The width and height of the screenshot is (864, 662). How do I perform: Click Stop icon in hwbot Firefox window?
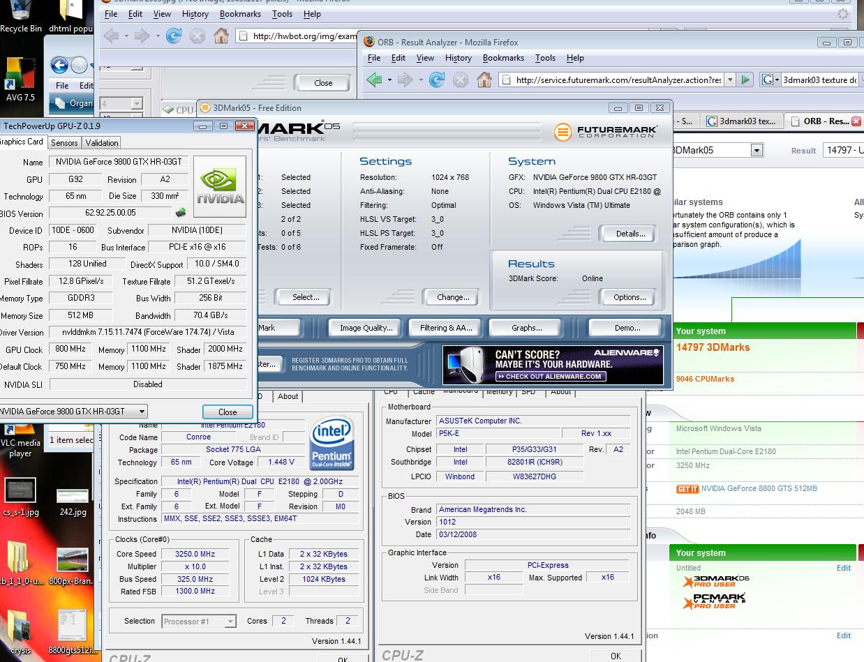pyautogui.click(x=198, y=36)
